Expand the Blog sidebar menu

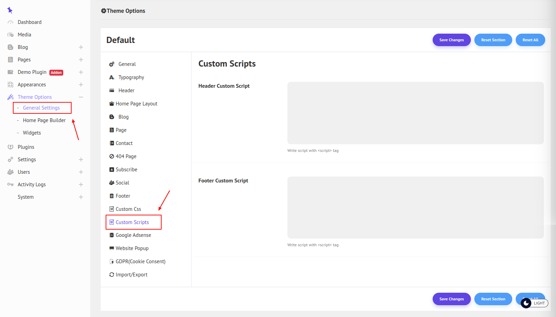pos(81,47)
